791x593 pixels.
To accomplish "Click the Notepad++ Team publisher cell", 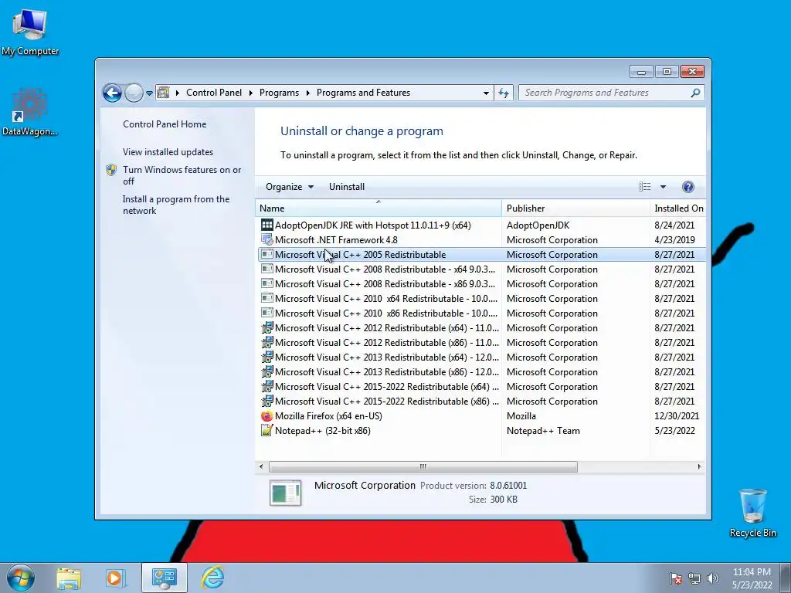I will (543, 431).
